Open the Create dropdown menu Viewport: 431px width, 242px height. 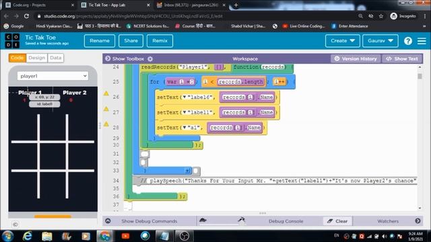pyautogui.click(x=343, y=41)
